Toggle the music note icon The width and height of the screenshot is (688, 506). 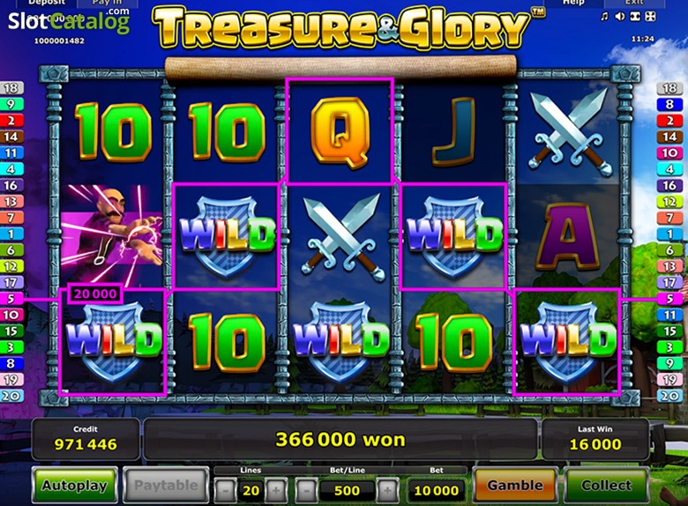click(604, 17)
